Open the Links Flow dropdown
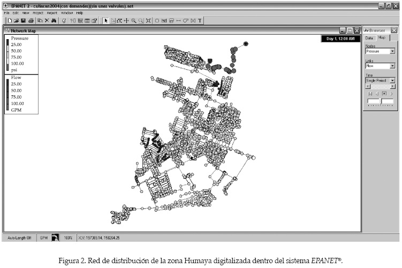402x268 pixels. click(x=392, y=66)
